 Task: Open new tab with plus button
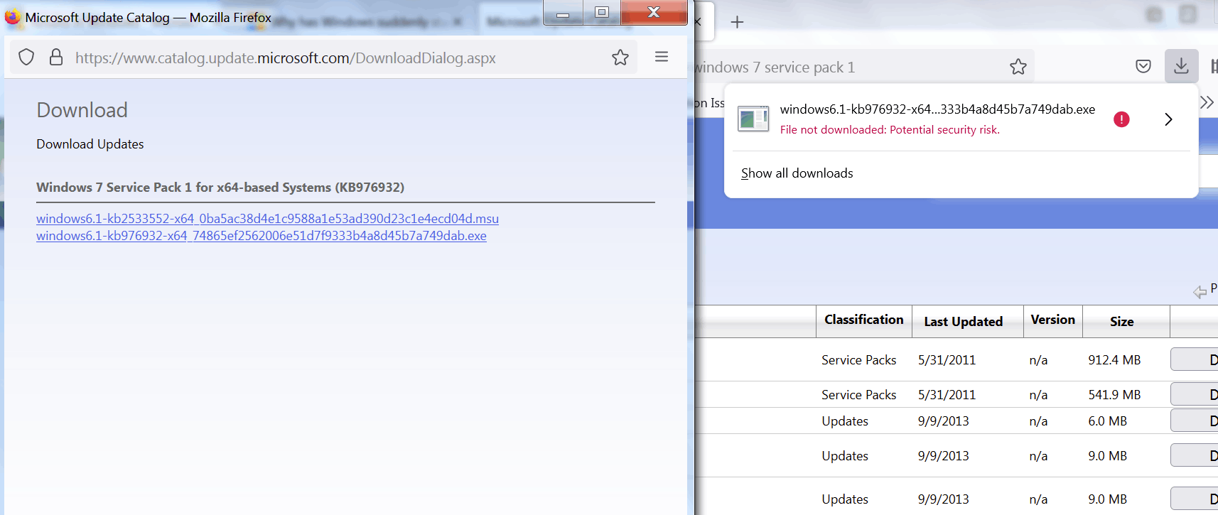738,22
